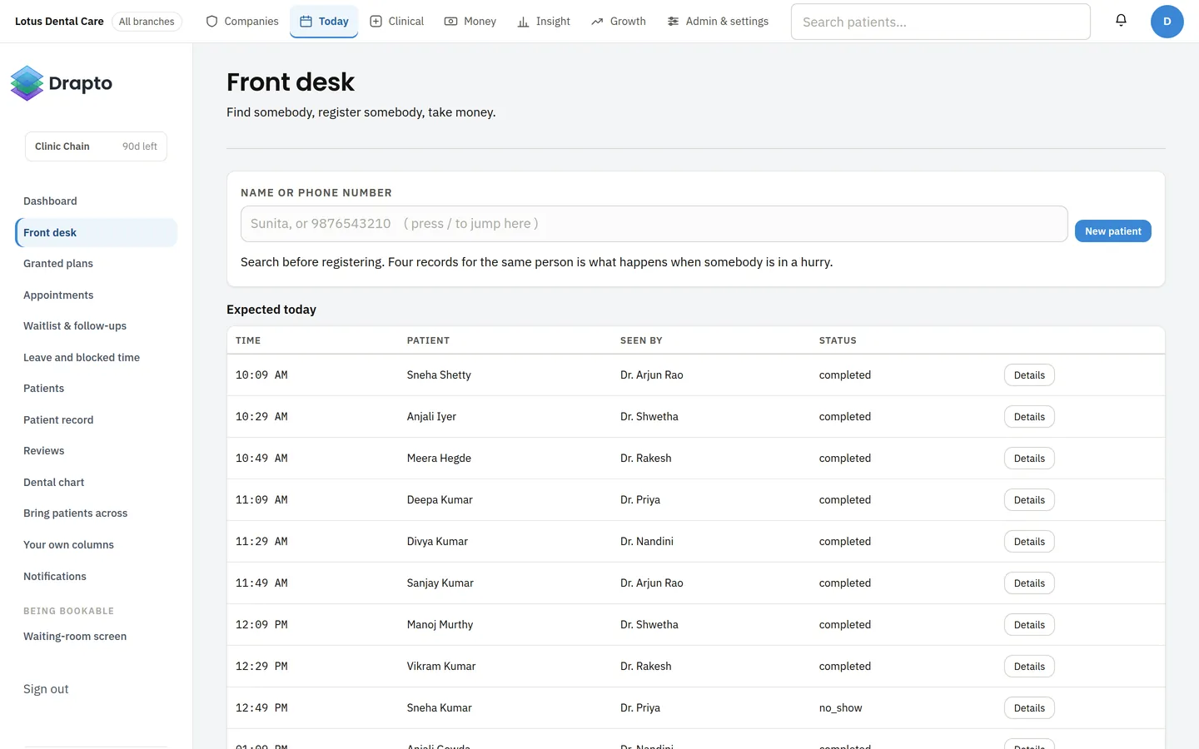Open Details for Anjali Iyer
Image resolution: width=1199 pixels, height=749 pixels.
click(x=1029, y=417)
